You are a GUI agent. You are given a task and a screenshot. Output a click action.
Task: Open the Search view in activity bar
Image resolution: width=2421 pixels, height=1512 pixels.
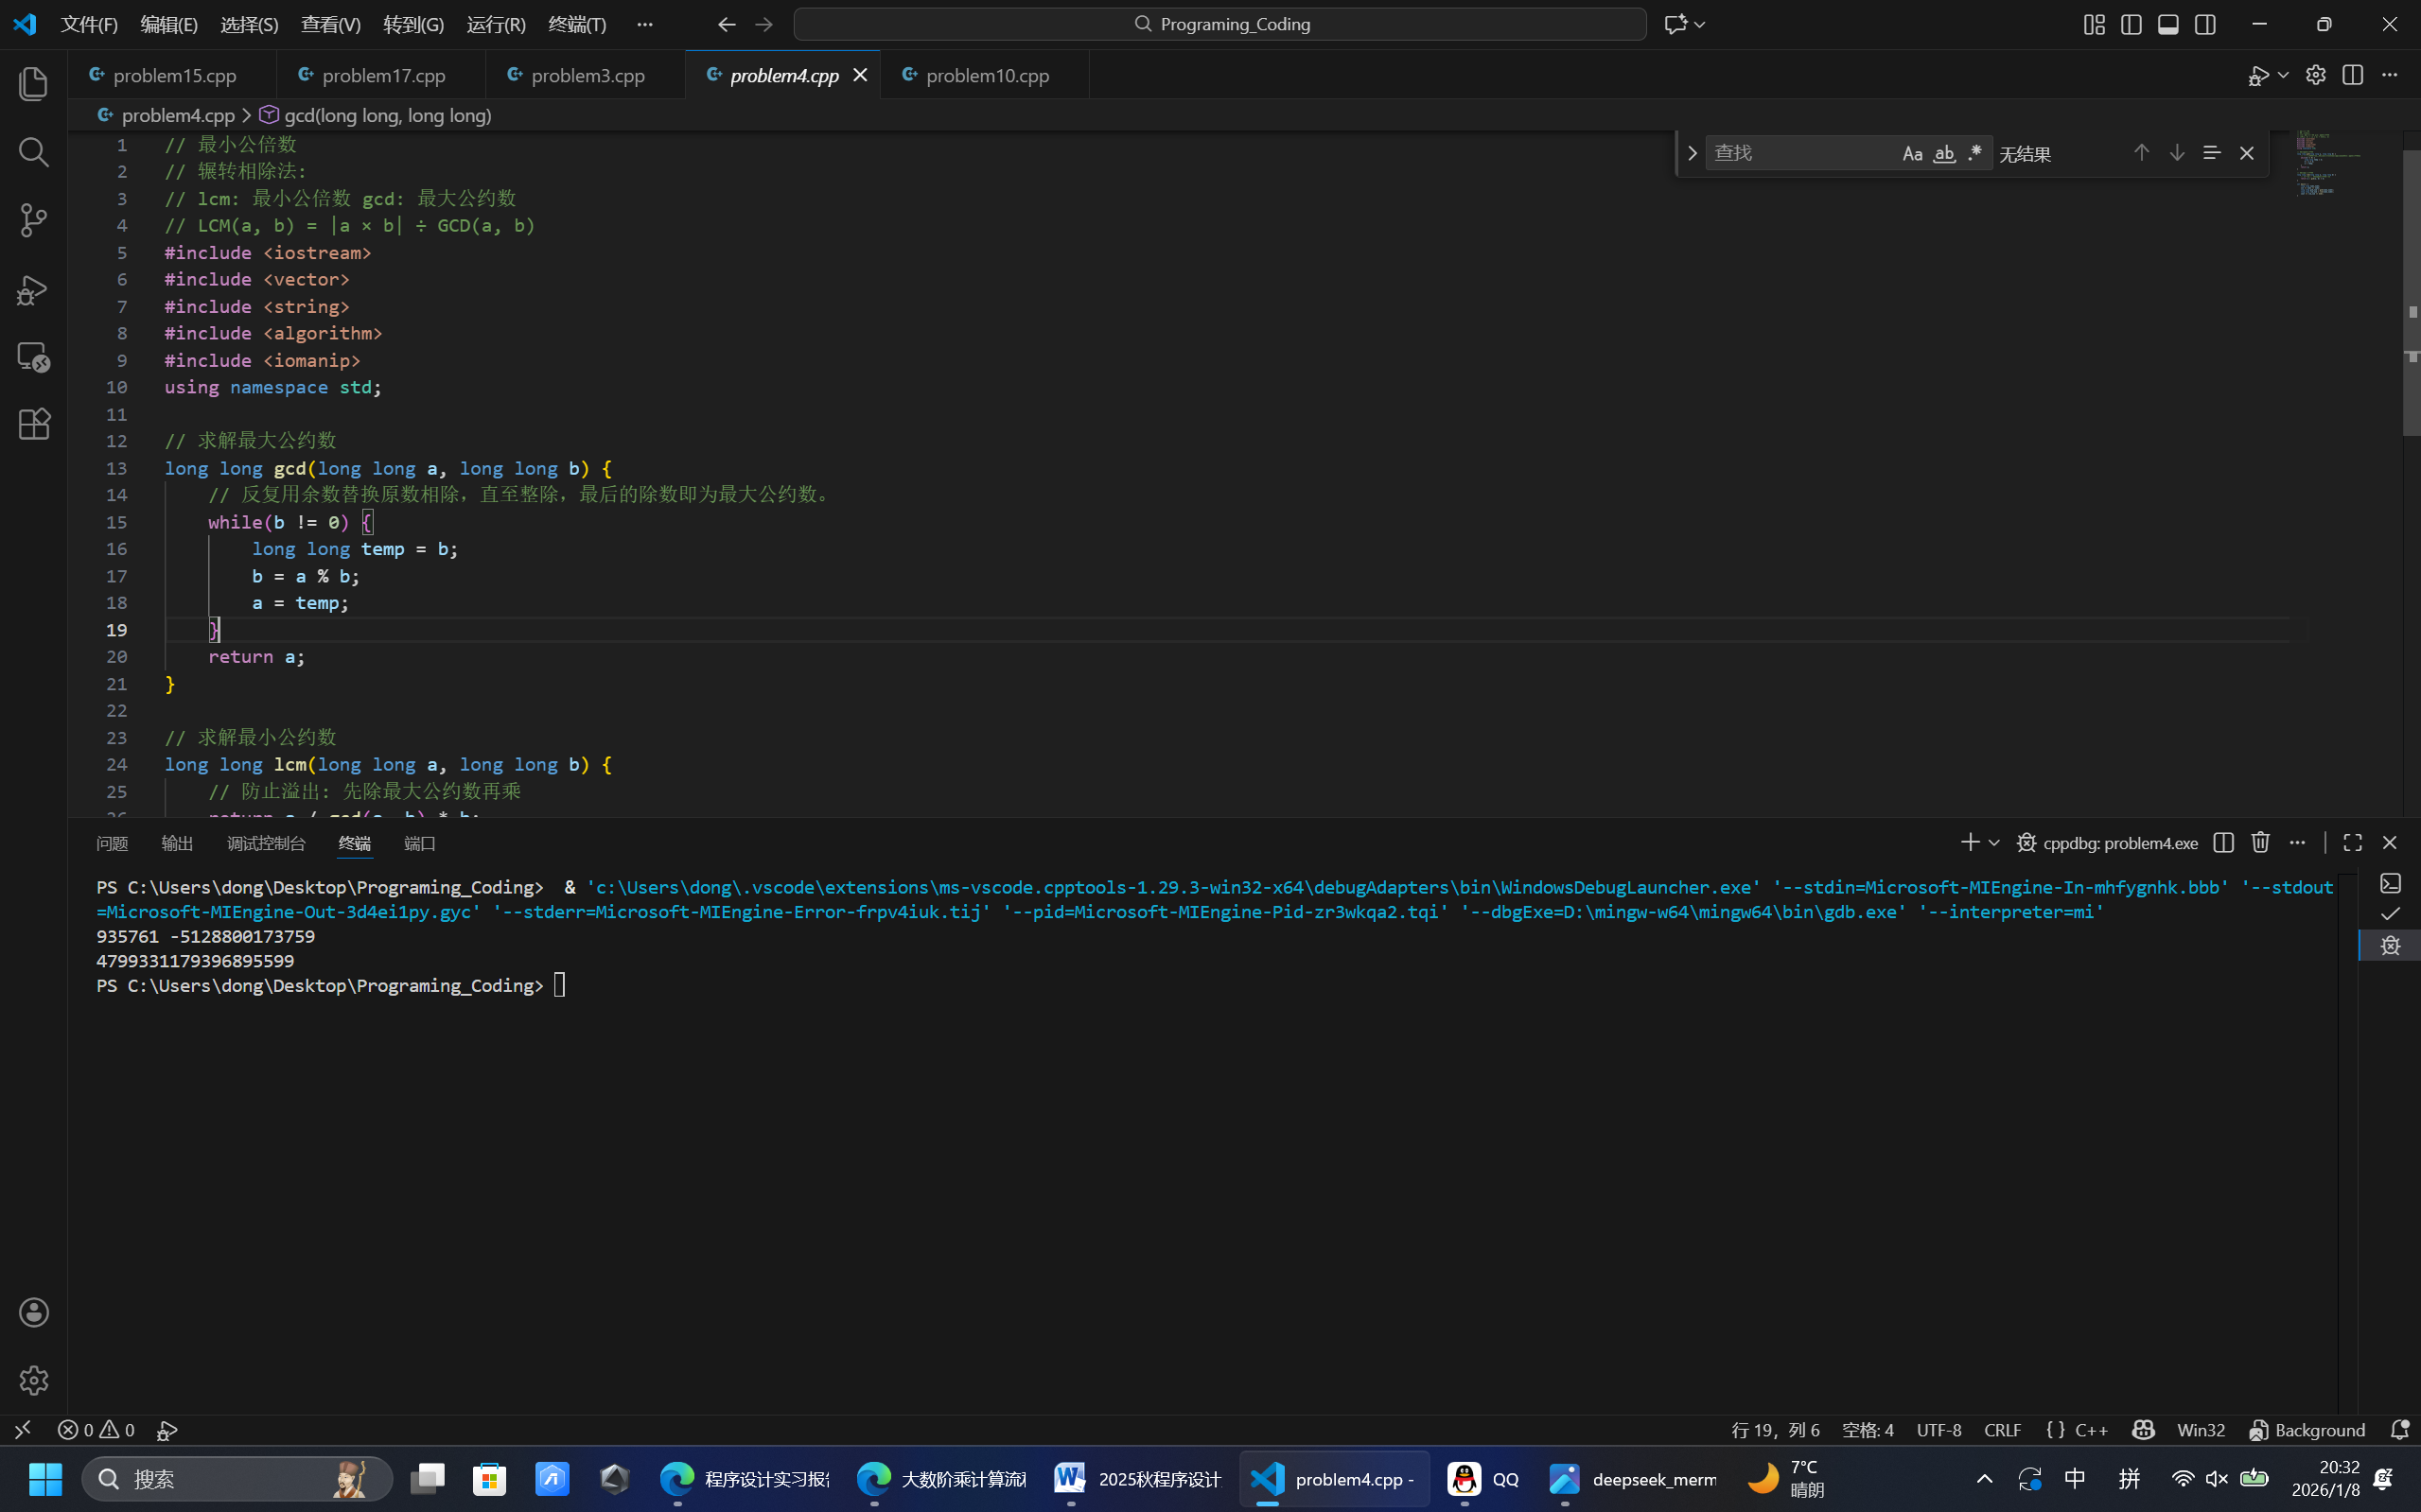pyautogui.click(x=33, y=152)
